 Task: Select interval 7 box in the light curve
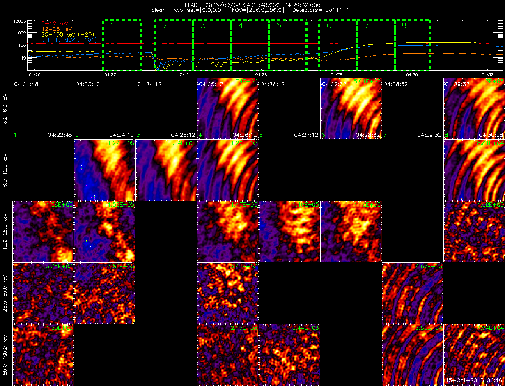(x=376, y=45)
